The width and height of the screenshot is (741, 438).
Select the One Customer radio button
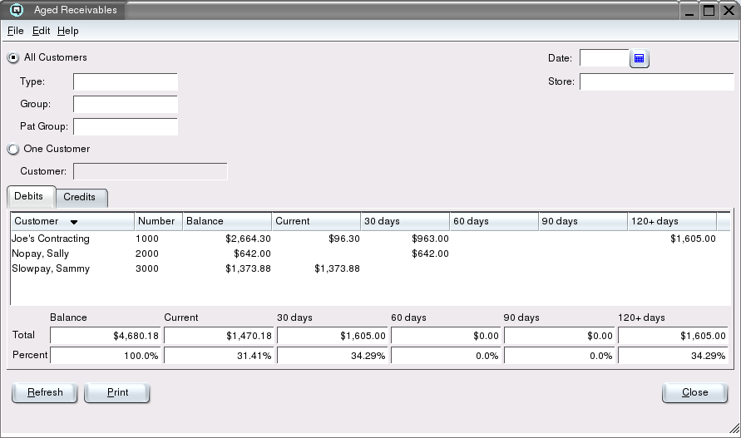click(x=13, y=149)
